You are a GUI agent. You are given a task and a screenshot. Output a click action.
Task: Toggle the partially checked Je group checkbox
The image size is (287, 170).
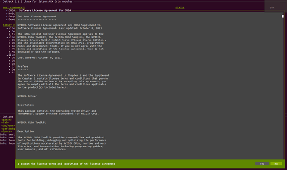tap(10, 55)
